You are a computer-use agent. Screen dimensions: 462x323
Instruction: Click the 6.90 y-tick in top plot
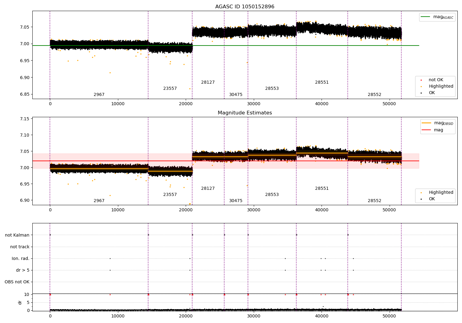click(24, 78)
